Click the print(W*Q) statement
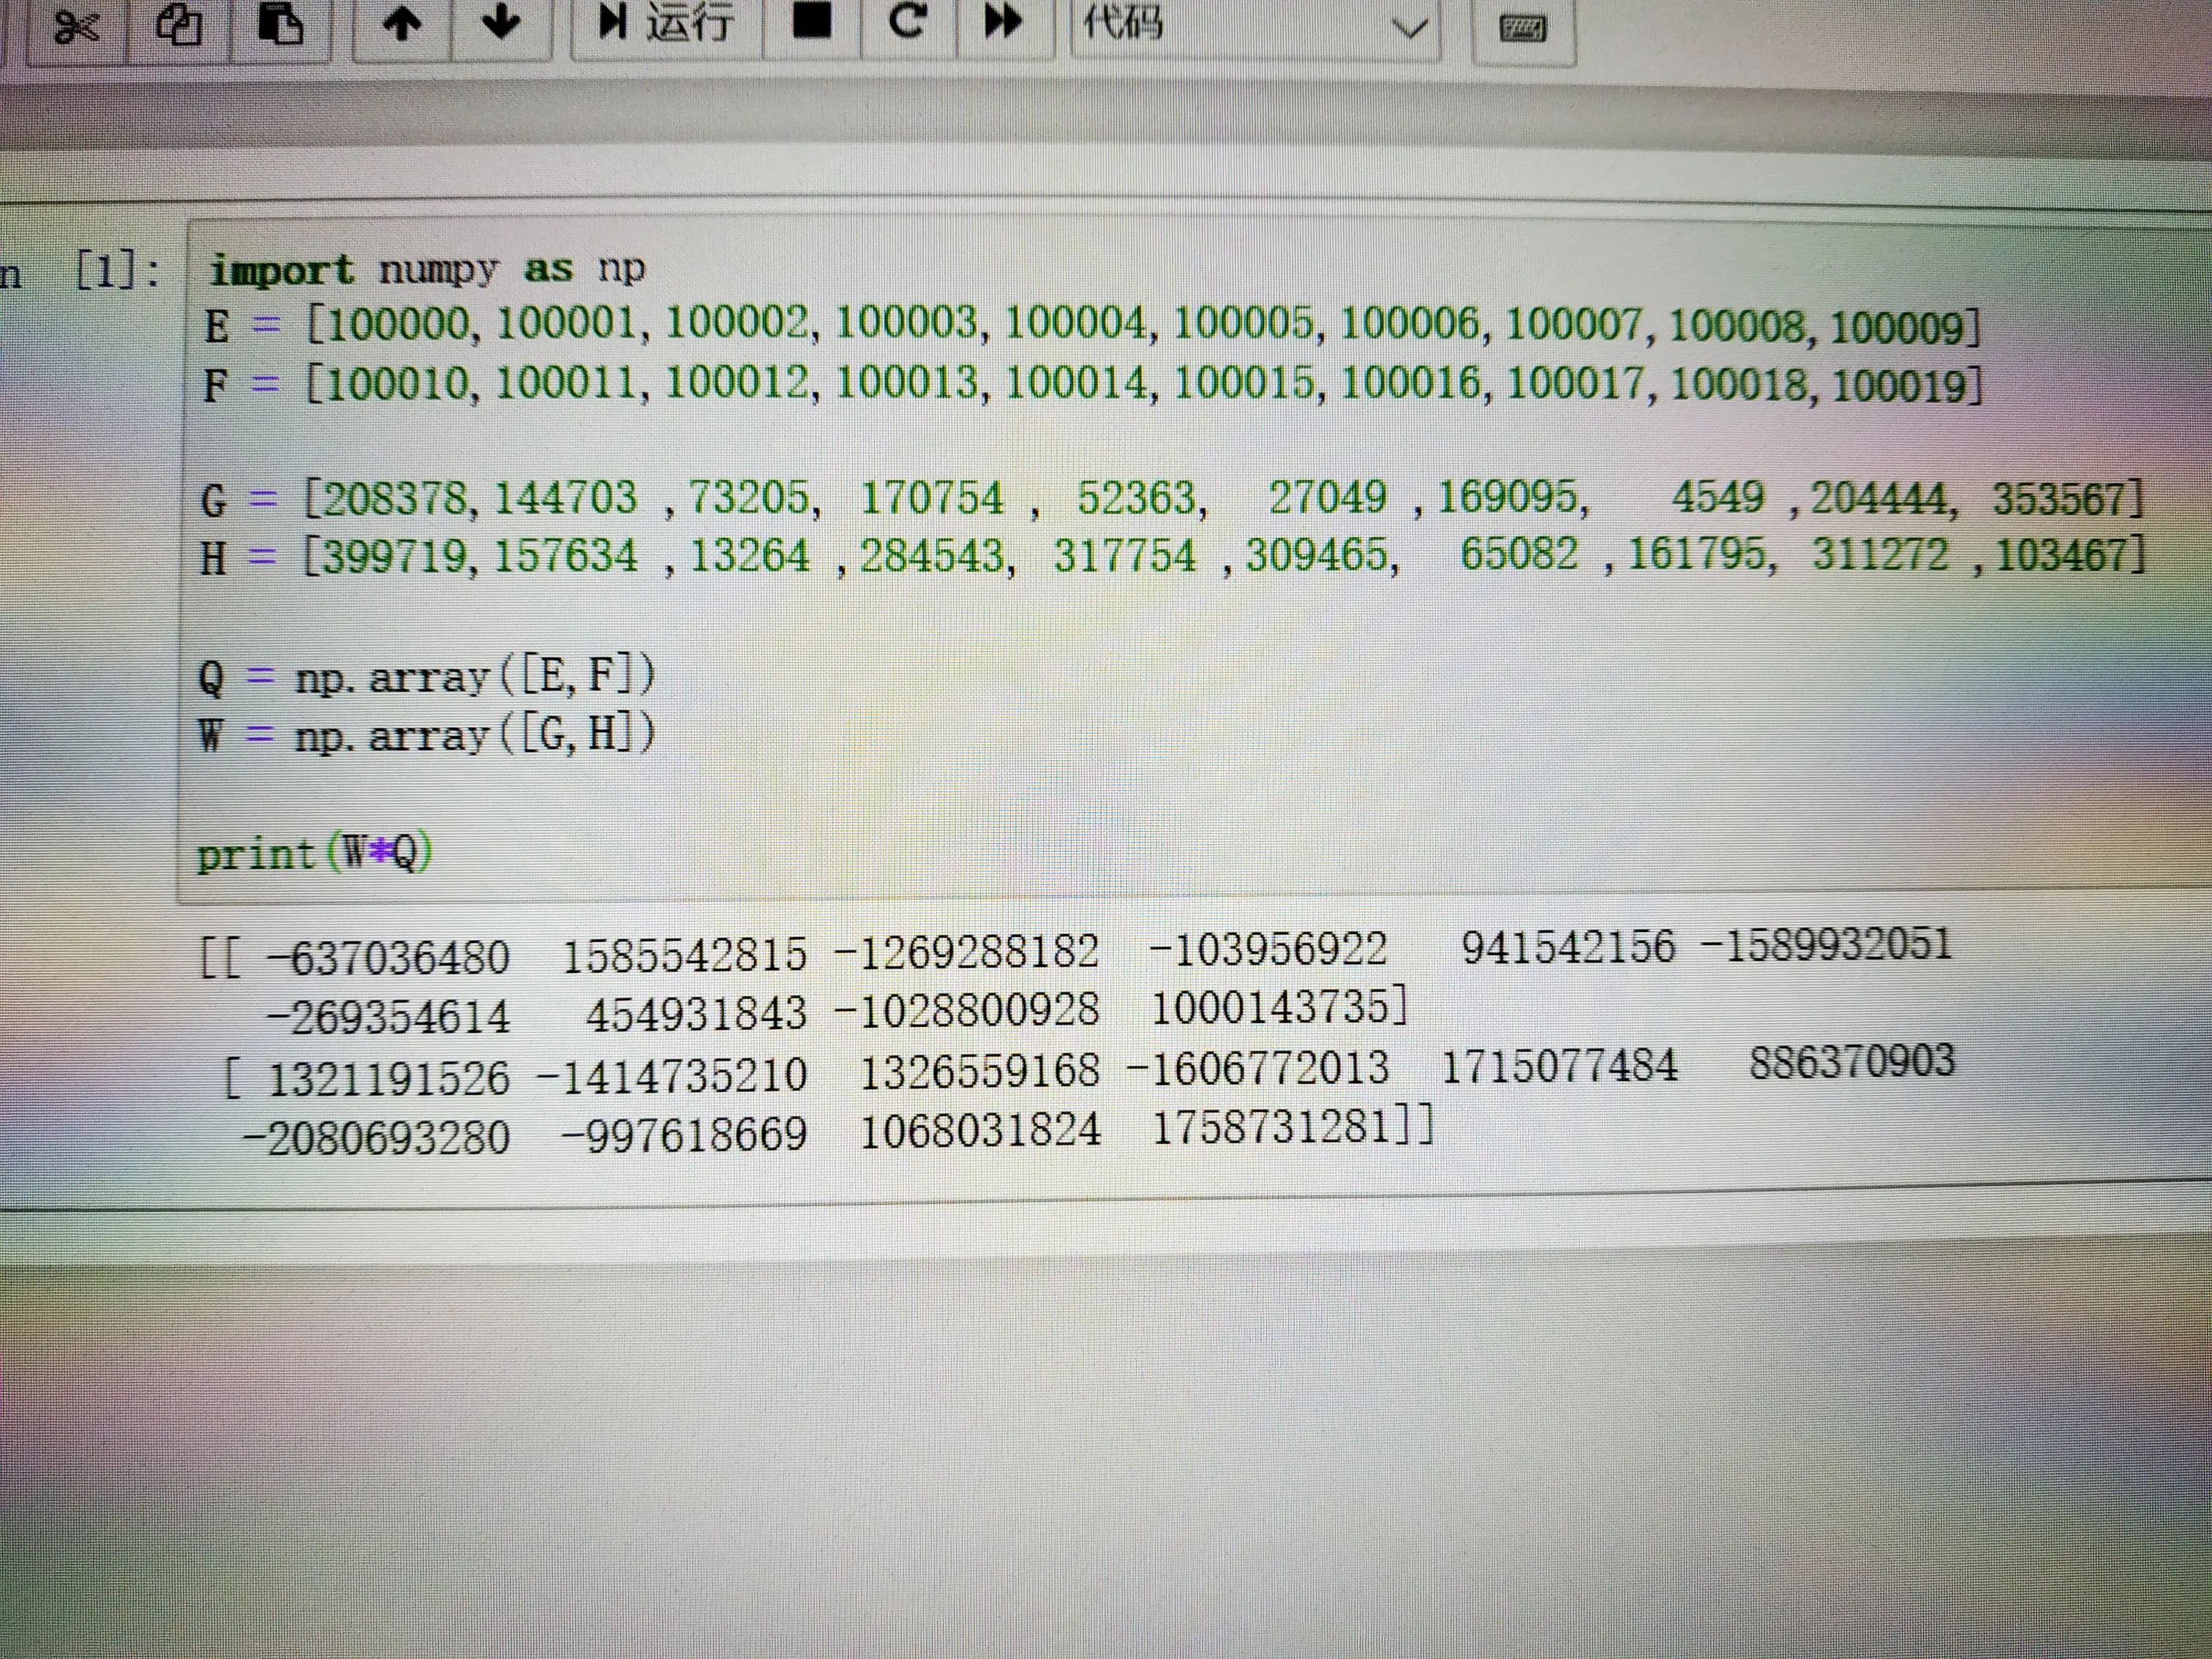This screenshot has width=2212, height=1659. point(315,853)
